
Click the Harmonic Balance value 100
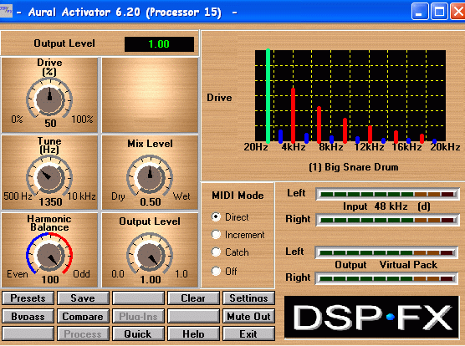(50, 280)
